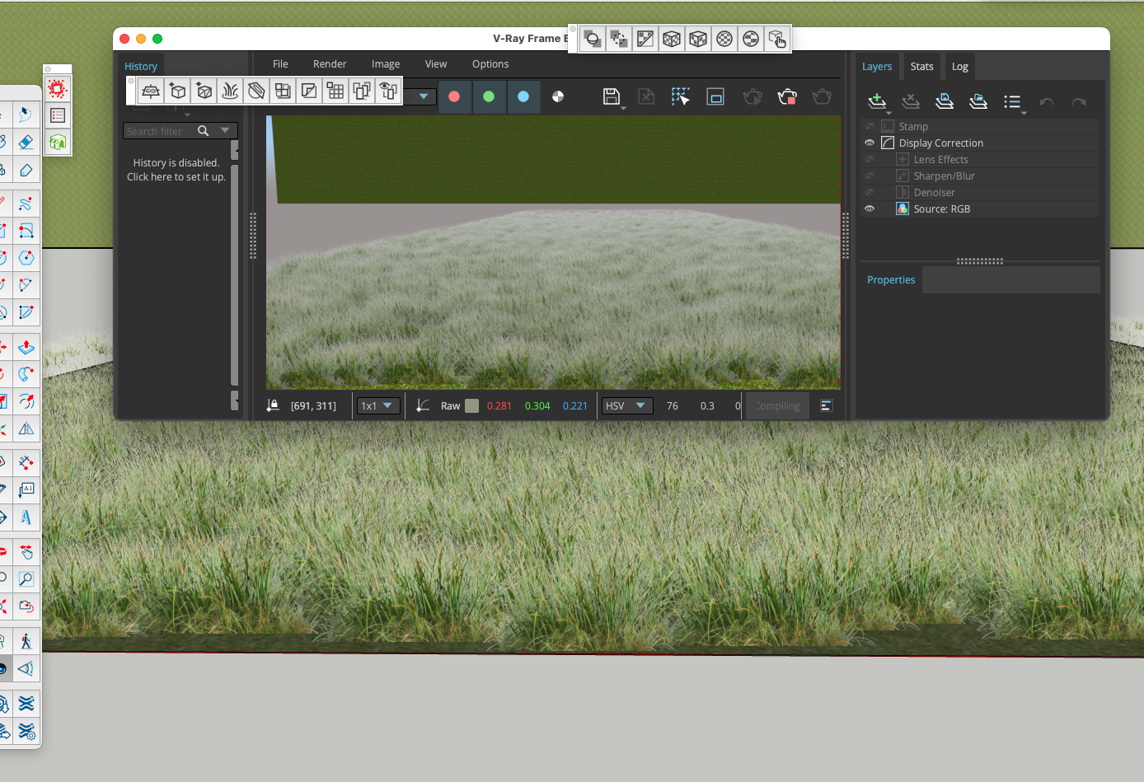Save current image in frame buffer
The height and width of the screenshot is (782, 1144).
[x=611, y=96]
